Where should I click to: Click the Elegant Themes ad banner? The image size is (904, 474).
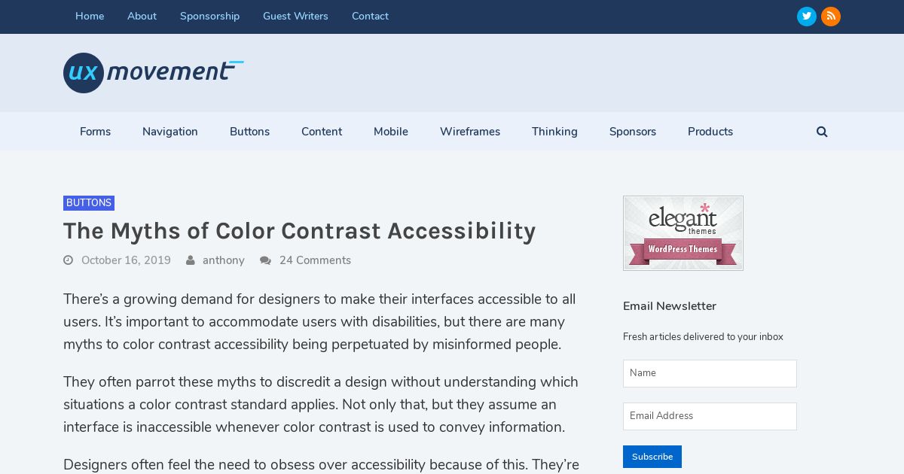pos(683,233)
